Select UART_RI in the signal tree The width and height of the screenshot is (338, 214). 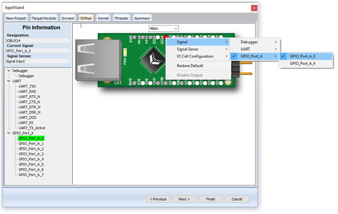tap(26, 123)
